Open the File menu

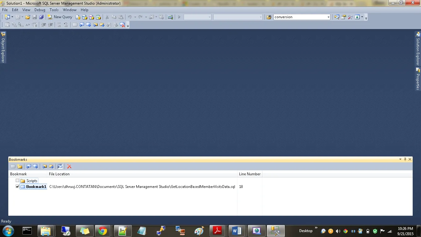(5, 10)
